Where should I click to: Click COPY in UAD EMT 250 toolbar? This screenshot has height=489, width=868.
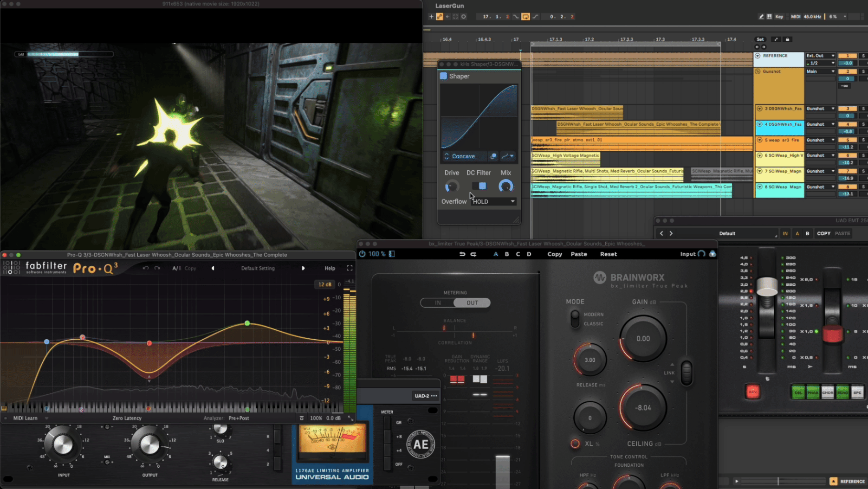click(x=823, y=233)
